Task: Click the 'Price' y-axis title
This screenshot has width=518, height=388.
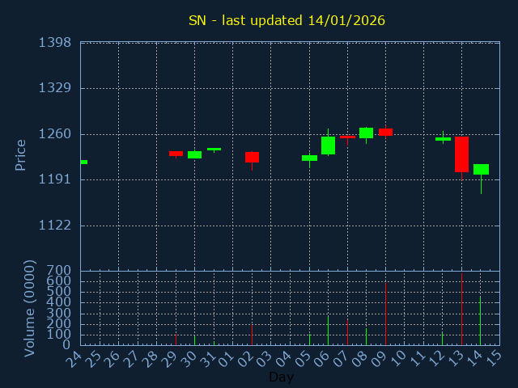Action: 21,154
